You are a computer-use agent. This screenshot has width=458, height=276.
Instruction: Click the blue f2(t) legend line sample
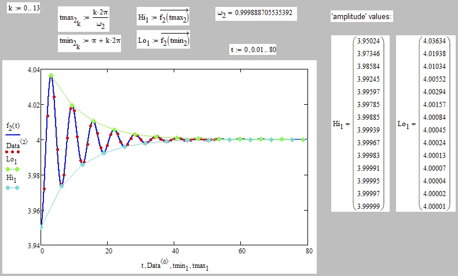pyautogui.click(x=13, y=135)
